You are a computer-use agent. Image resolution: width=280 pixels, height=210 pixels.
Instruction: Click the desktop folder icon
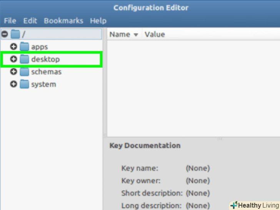tap(25, 59)
